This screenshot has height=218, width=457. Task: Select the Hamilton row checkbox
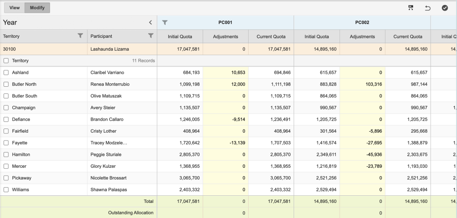(6, 154)
